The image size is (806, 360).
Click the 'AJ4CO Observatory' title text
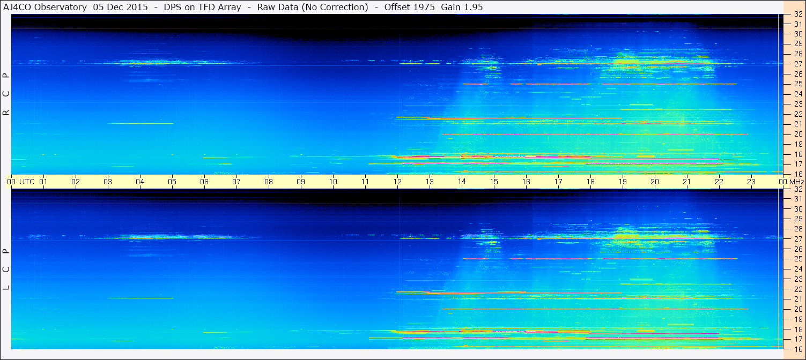pos(46,7)
